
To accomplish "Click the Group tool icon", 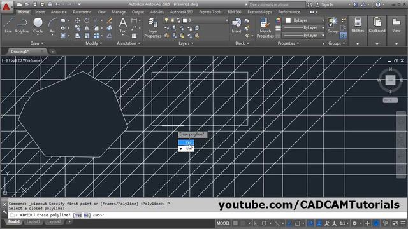I will [x=333, y=25].
